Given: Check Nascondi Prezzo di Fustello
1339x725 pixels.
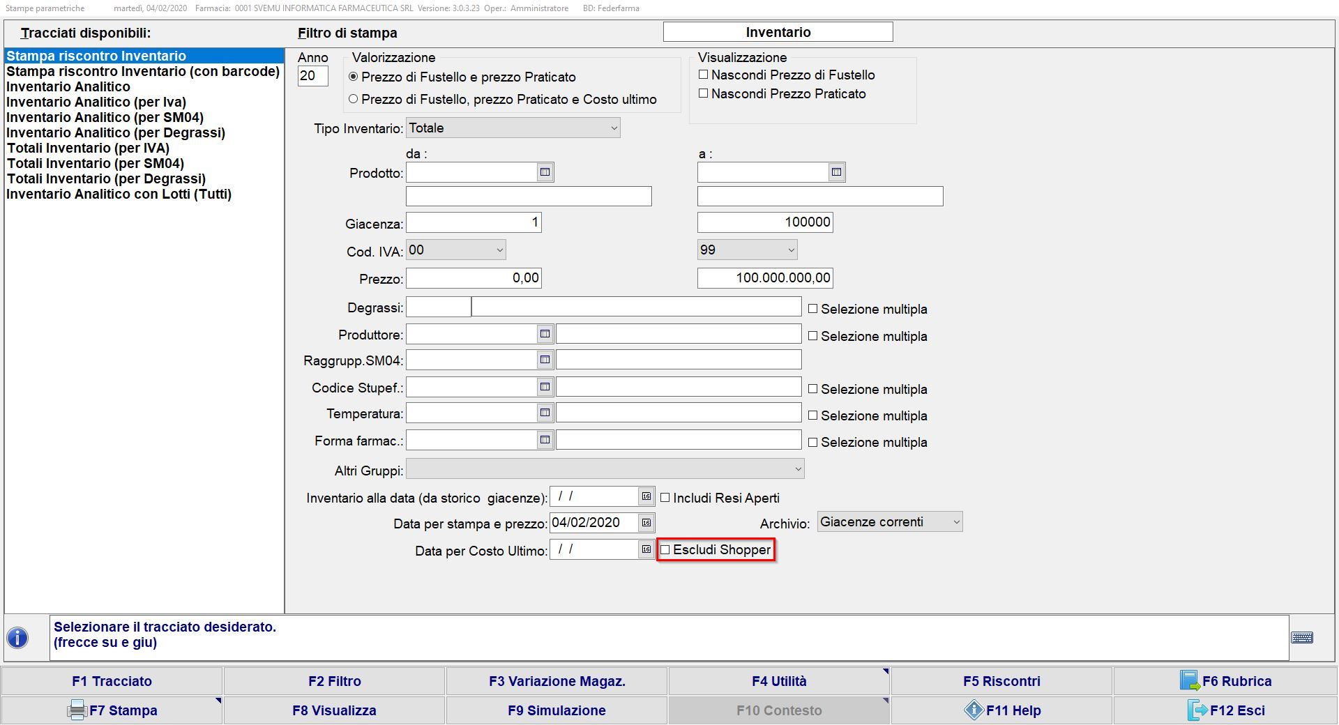Looking at the screenshot, I should tap(704, 75).
